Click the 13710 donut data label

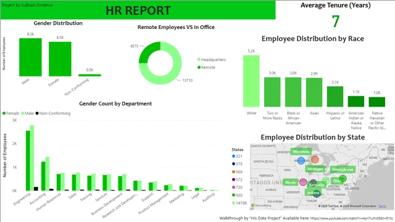[188, 80]
